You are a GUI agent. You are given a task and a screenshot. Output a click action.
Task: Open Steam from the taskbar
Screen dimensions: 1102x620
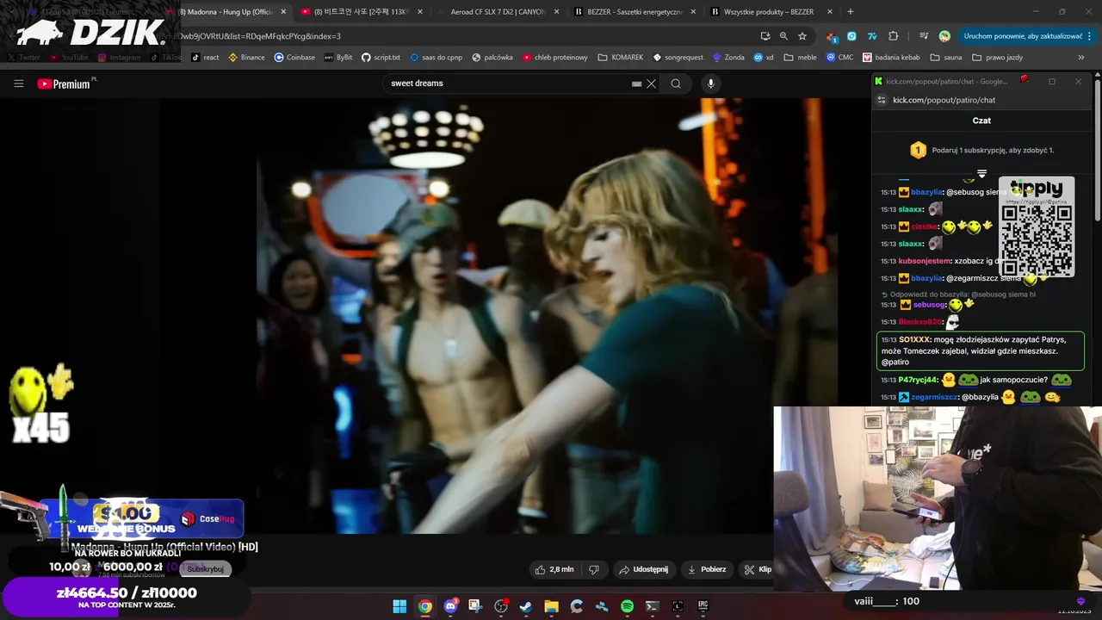pos(526,606)
